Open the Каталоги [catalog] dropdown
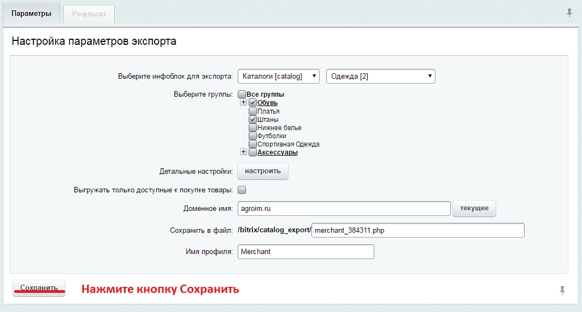 coord(278,76)
